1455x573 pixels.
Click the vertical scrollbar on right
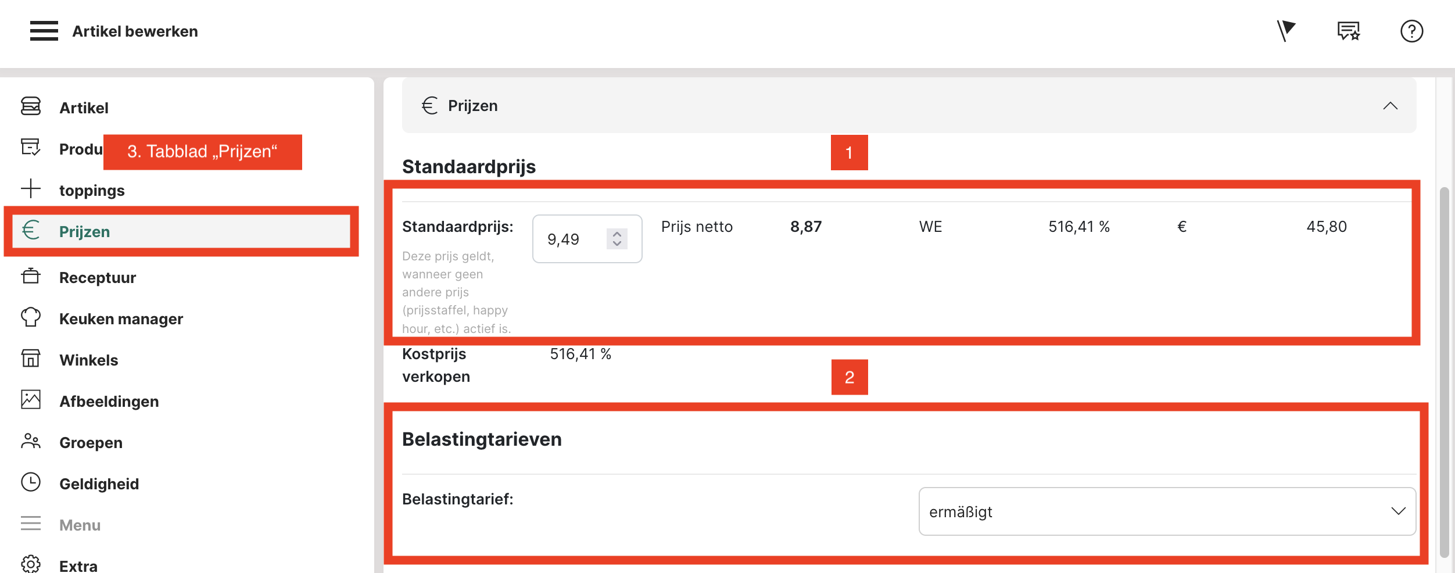point(1445,372)
